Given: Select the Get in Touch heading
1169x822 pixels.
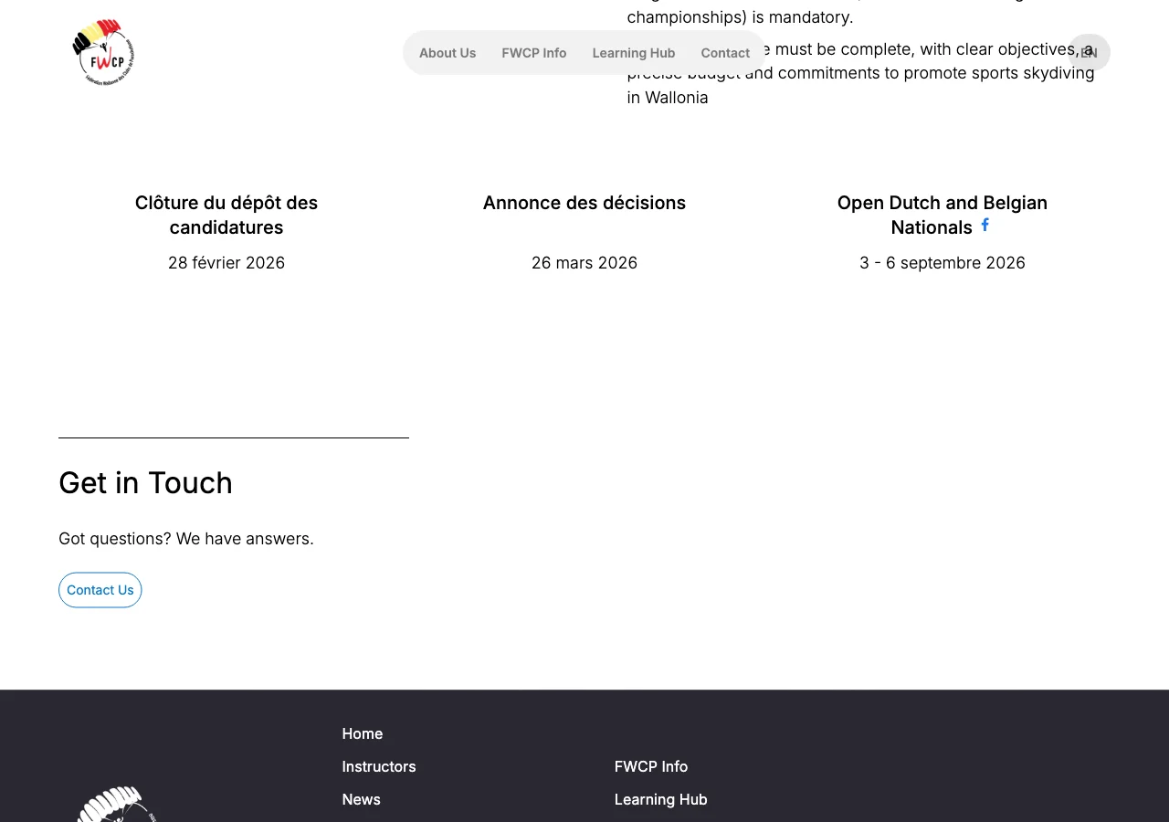Looking at the screenshot, I should pyautogui.click(x=146, y=482).
